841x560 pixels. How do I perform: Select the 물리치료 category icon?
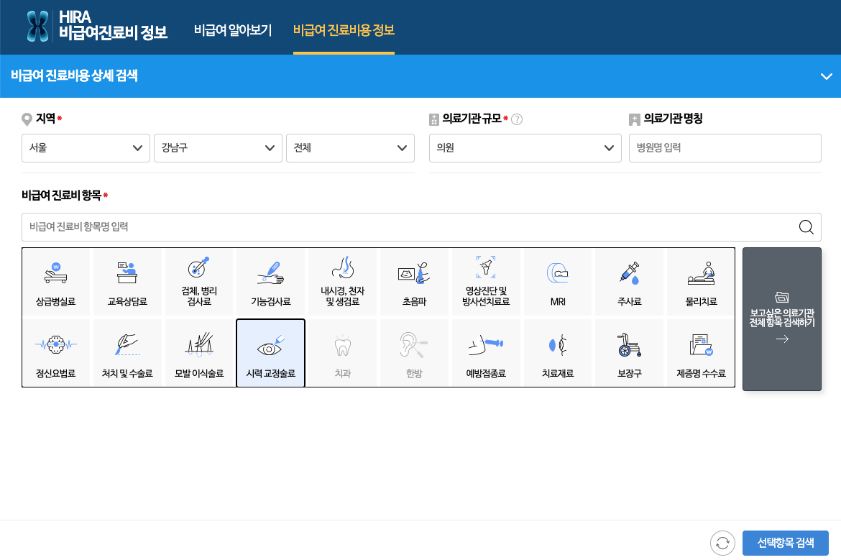coord(700,282)
